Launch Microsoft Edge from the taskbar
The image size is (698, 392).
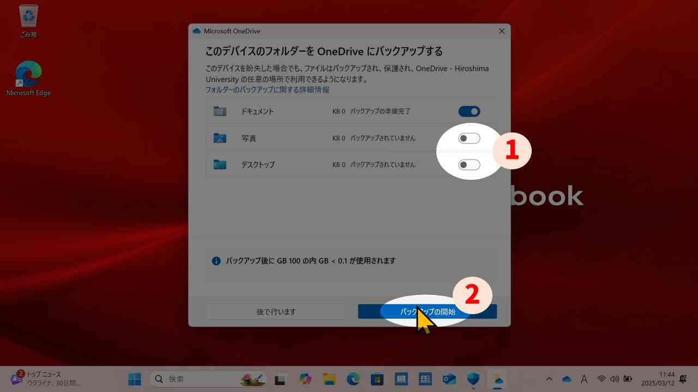(353, 378)
